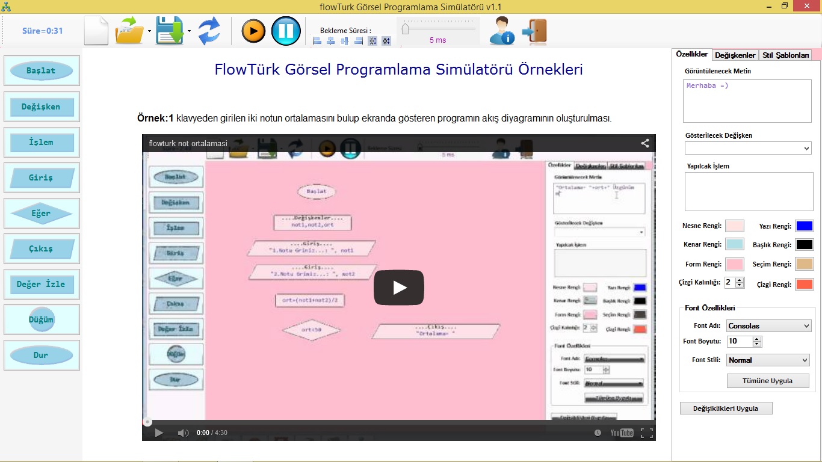
Task: Add a Dur end shape
Action: pos(42,355)
